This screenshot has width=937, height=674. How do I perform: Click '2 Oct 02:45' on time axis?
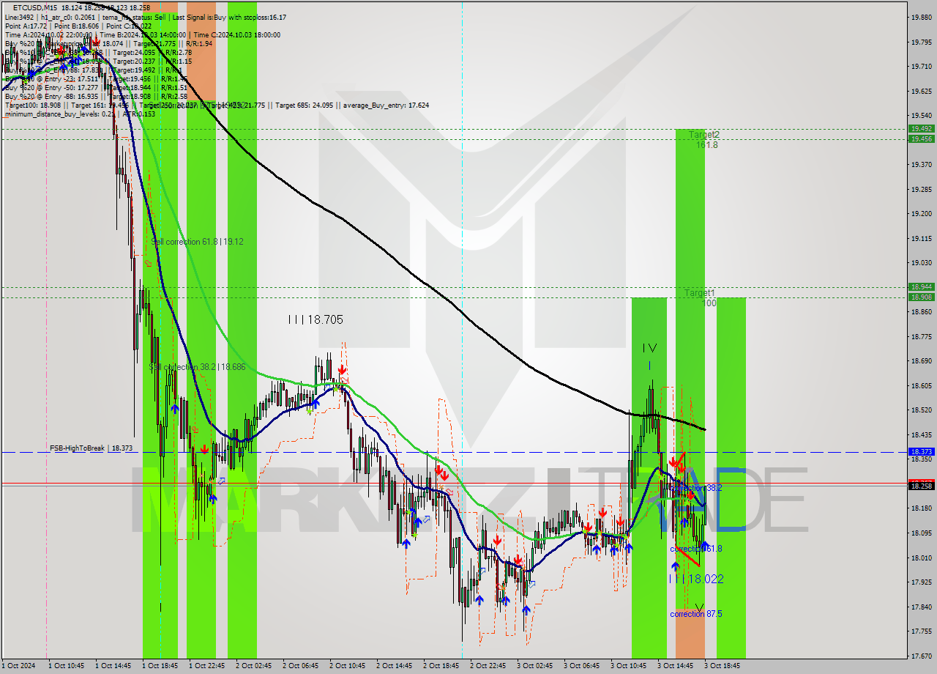coord(253,666)
